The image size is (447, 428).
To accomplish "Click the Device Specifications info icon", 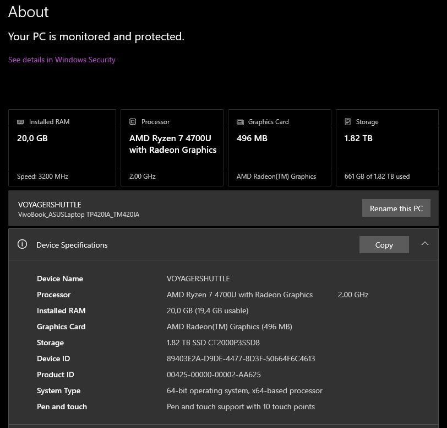I will [22, 244].
